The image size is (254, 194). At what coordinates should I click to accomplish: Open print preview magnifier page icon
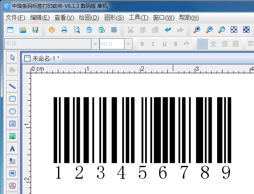(x=77, y=30)
